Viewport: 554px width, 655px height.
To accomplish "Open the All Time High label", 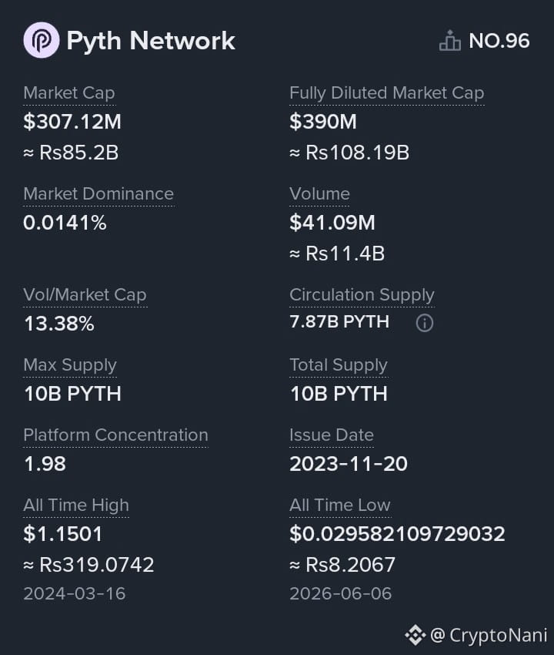I will [x=76, y=506].
